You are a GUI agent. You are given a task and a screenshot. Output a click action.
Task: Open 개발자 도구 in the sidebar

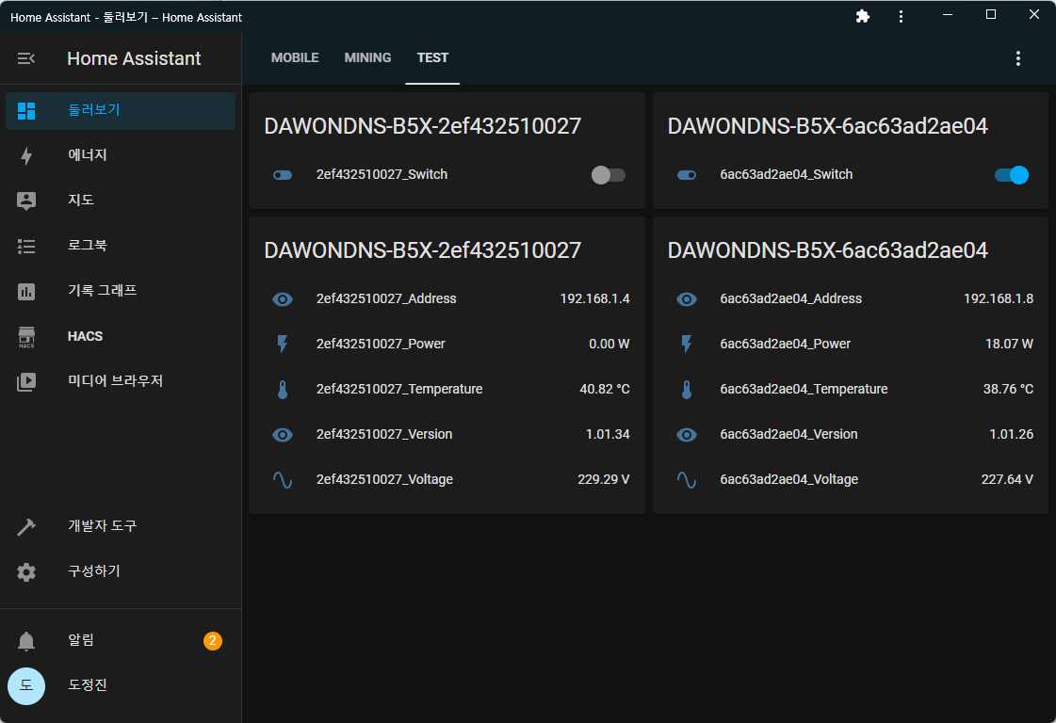(x=121, y=526)
